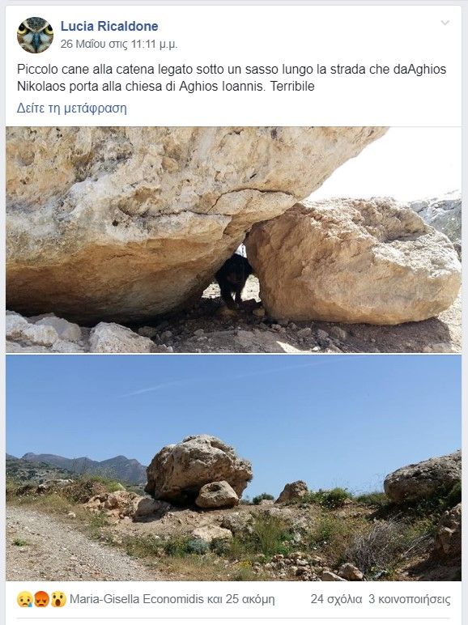This screenshot has height=625, width=468.
Task: Click the large central boulder in landscape photo
Action: click(198, 470)
